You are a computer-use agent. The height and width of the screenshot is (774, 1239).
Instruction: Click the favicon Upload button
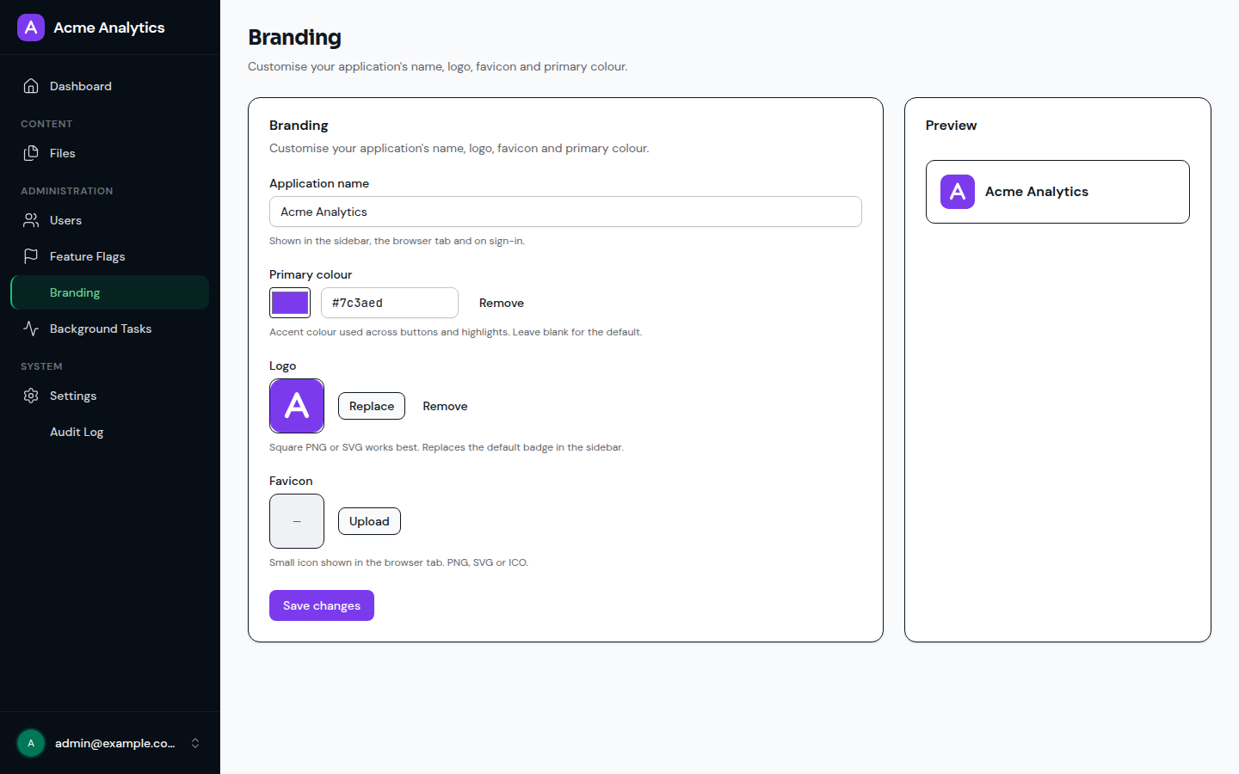369,521
